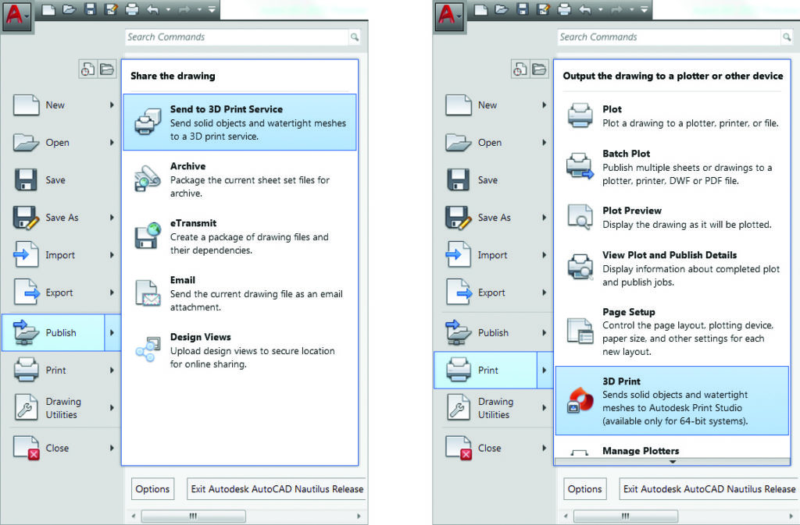800x525 pixels.
Task: Show recent documents in left application menu
Action: pos(87,69)
